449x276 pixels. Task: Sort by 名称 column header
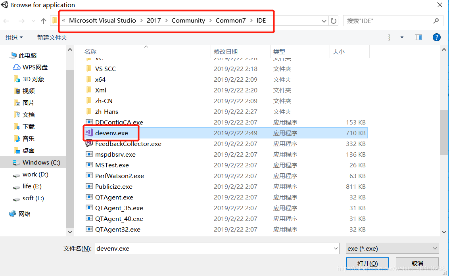pos(90,52)
